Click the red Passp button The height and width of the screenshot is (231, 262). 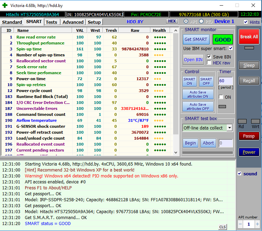tap(249, 136)
